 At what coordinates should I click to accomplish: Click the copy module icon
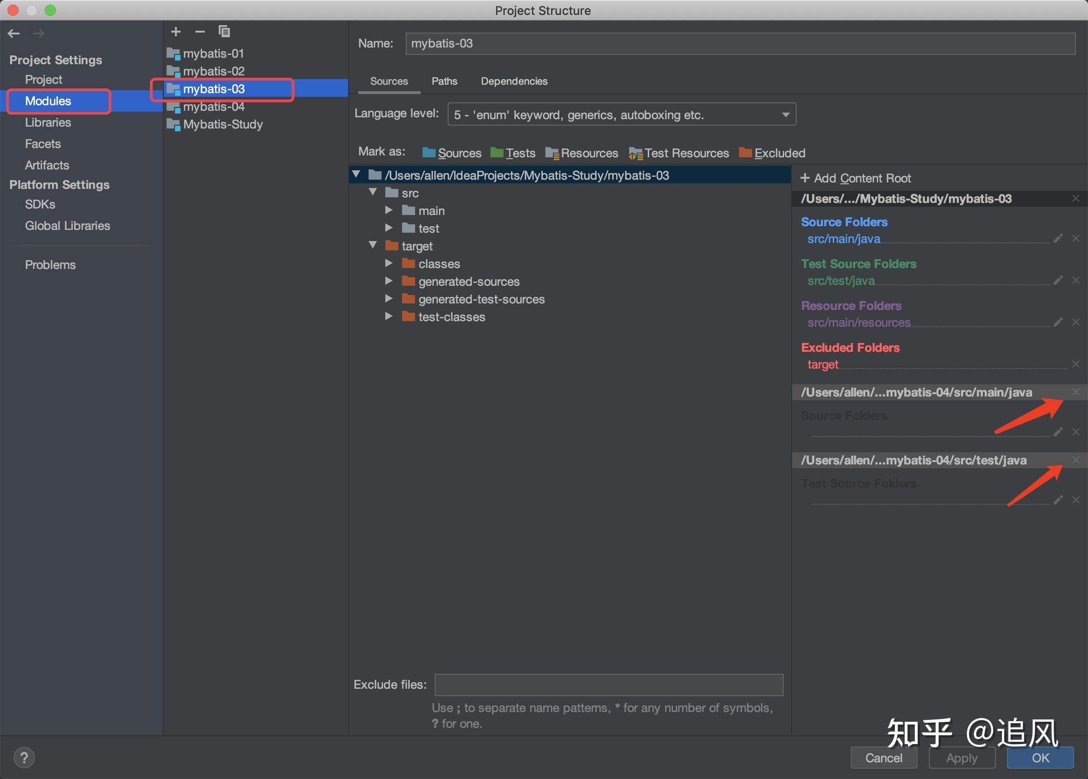pyautogui.click(x=224, y=32)
